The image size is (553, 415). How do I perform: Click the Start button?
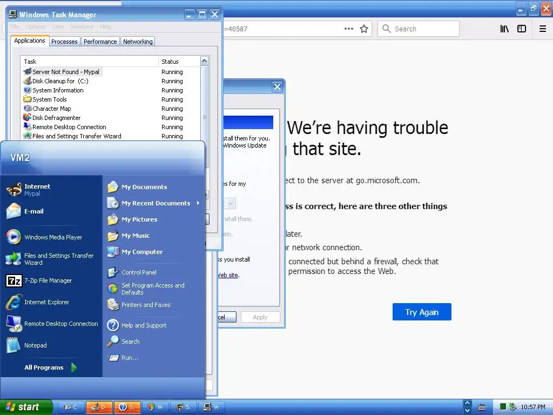coord(26,407)
